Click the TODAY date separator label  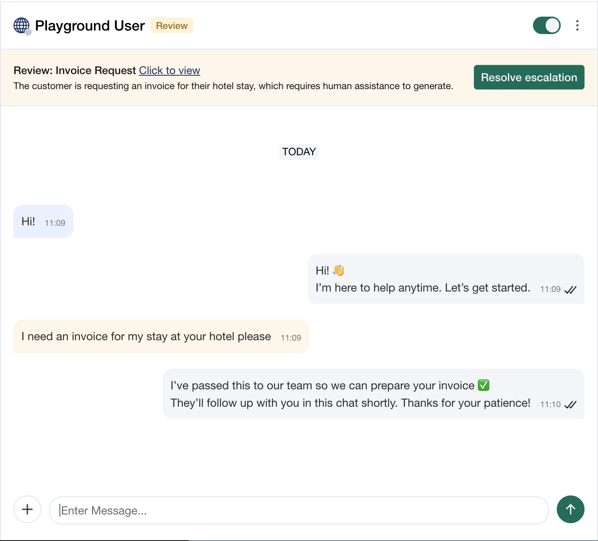coord(299,152)
